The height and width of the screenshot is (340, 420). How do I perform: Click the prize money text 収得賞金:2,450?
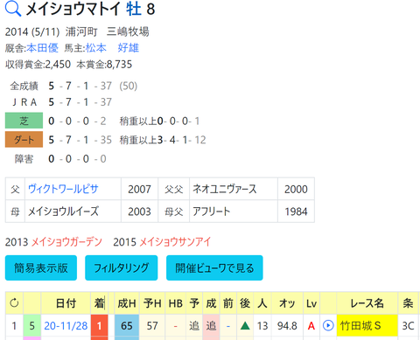click(x=38, y=65)
